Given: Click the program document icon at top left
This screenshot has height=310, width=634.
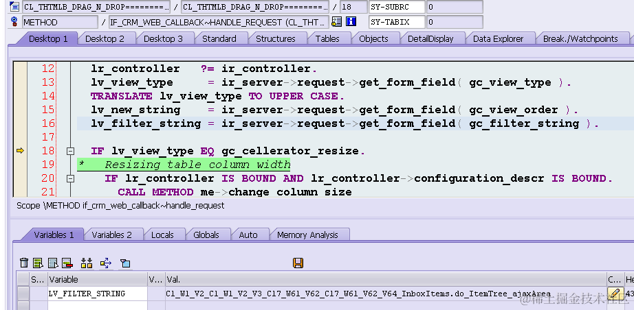Looking at the screenshot, I should 14,6.
